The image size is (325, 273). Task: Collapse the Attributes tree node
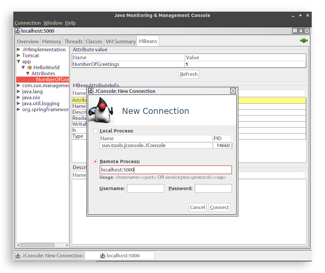[x=28, y=74]
